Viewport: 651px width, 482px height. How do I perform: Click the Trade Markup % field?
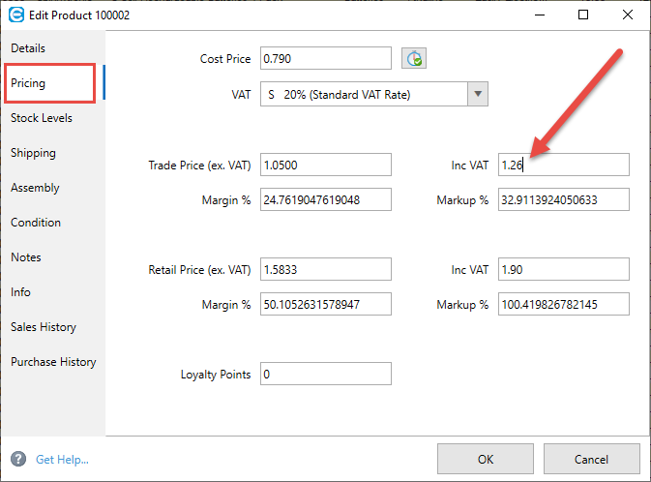tap(563, 199)
